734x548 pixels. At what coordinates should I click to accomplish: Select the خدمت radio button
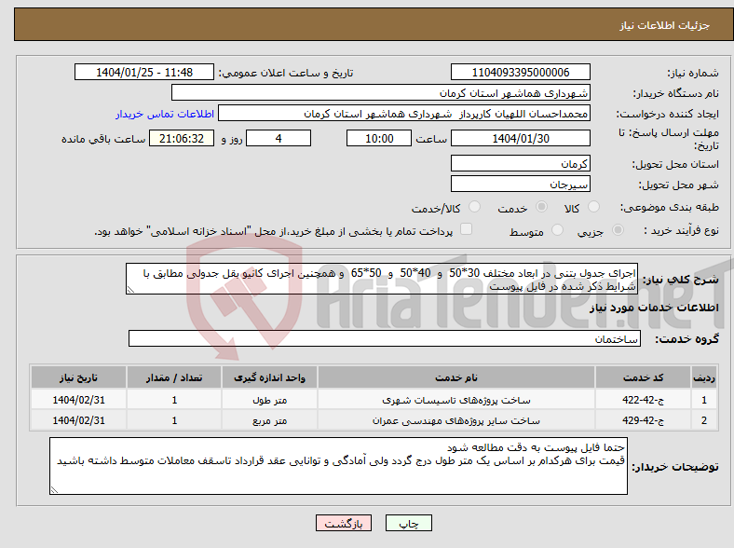coord(541,207)
